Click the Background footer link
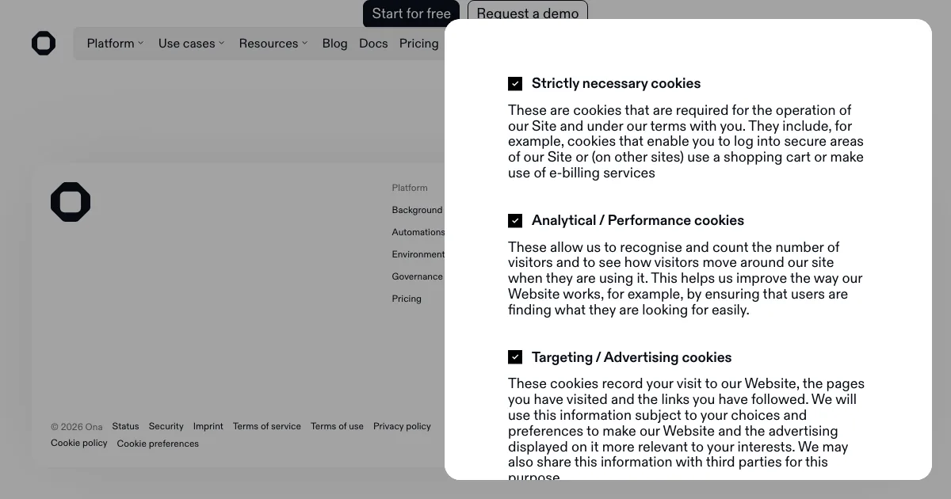The width and height of the screenshot is (951, 499). coord(417,210)
